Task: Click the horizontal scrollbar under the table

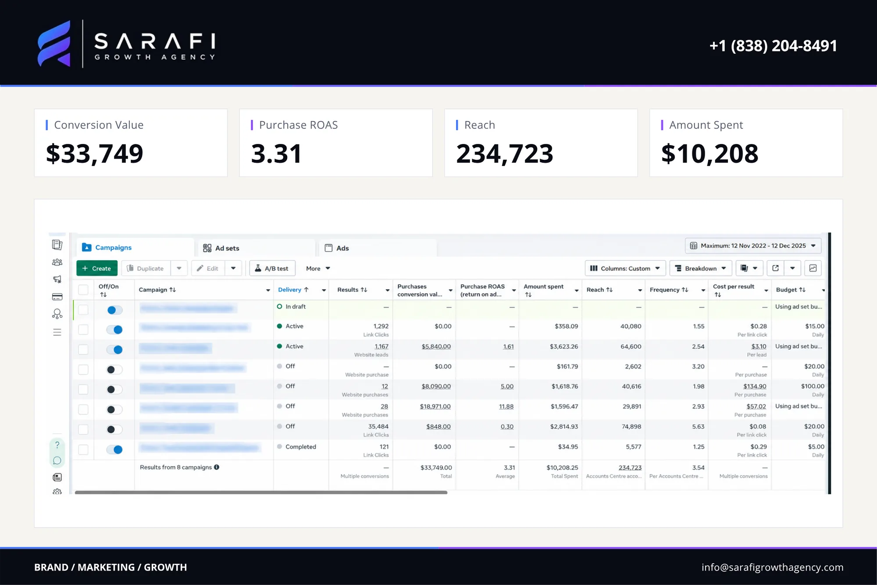Action: click(x=261, y=492)
